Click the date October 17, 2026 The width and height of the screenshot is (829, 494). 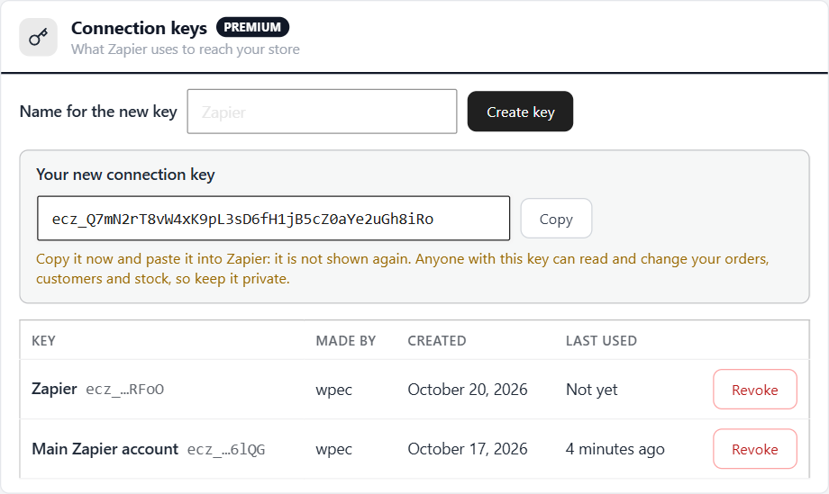pos(468,449)
